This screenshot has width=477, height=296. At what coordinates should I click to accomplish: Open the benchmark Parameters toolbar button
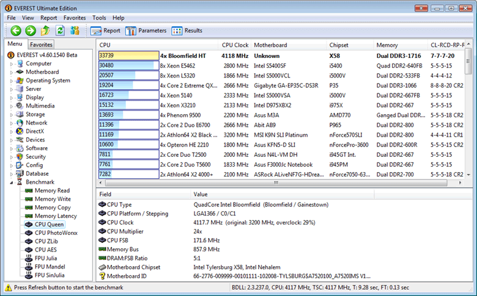click(146, 31)
